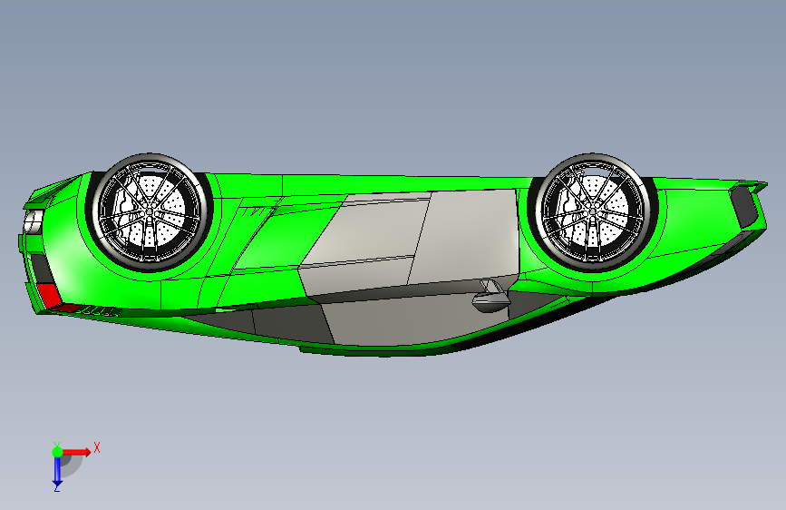
Task: Click the blue Z axis arrow of the triad
Action: coord(57,473)
